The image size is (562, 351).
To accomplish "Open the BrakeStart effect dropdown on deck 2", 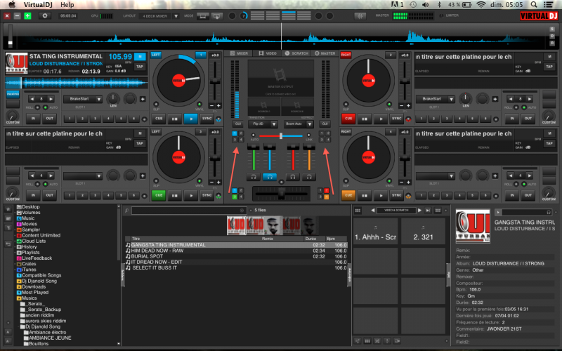I will [436, 99].
